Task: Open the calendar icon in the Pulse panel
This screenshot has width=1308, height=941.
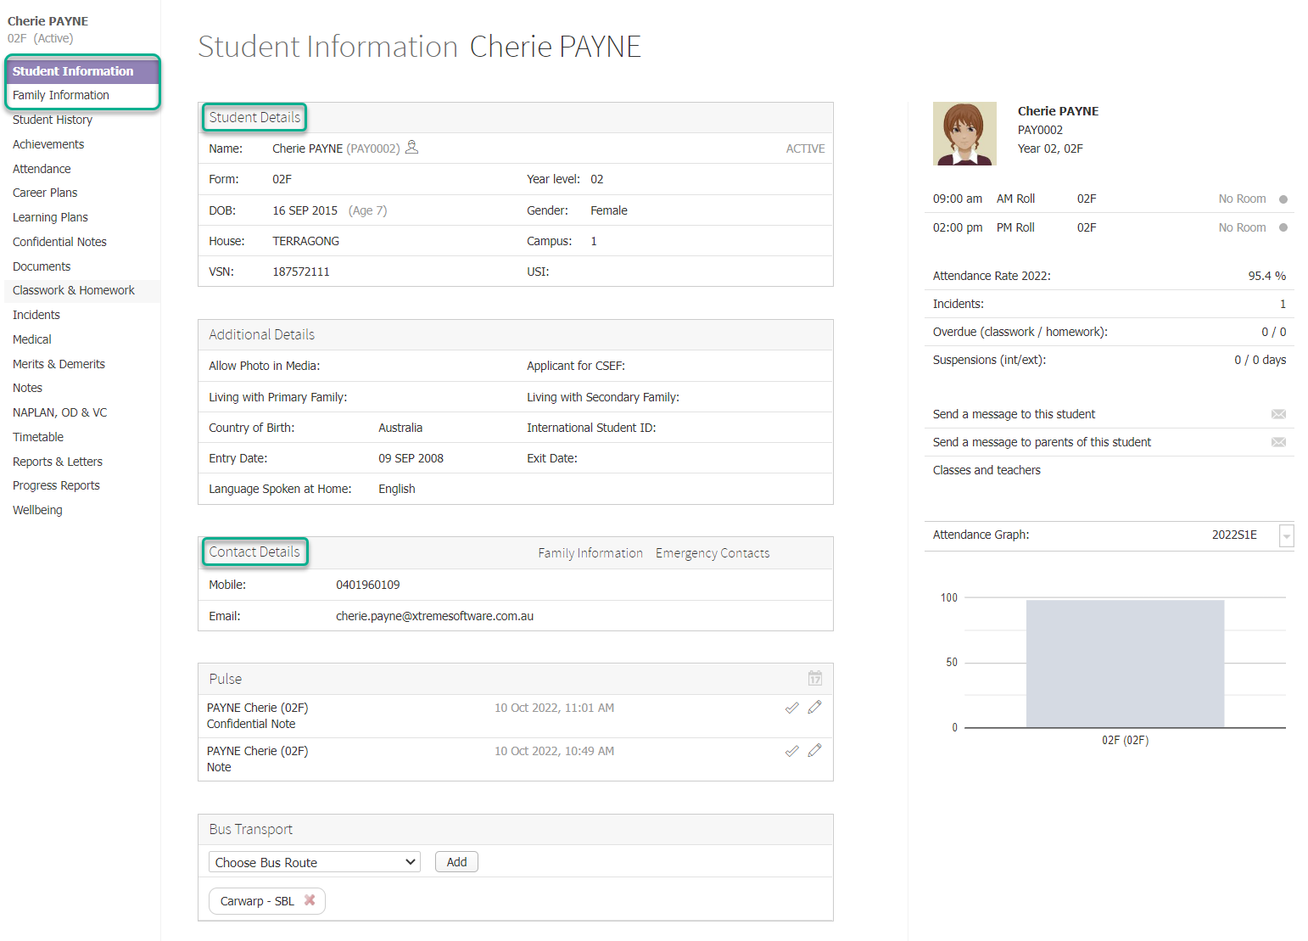Action: pos(814,678)
